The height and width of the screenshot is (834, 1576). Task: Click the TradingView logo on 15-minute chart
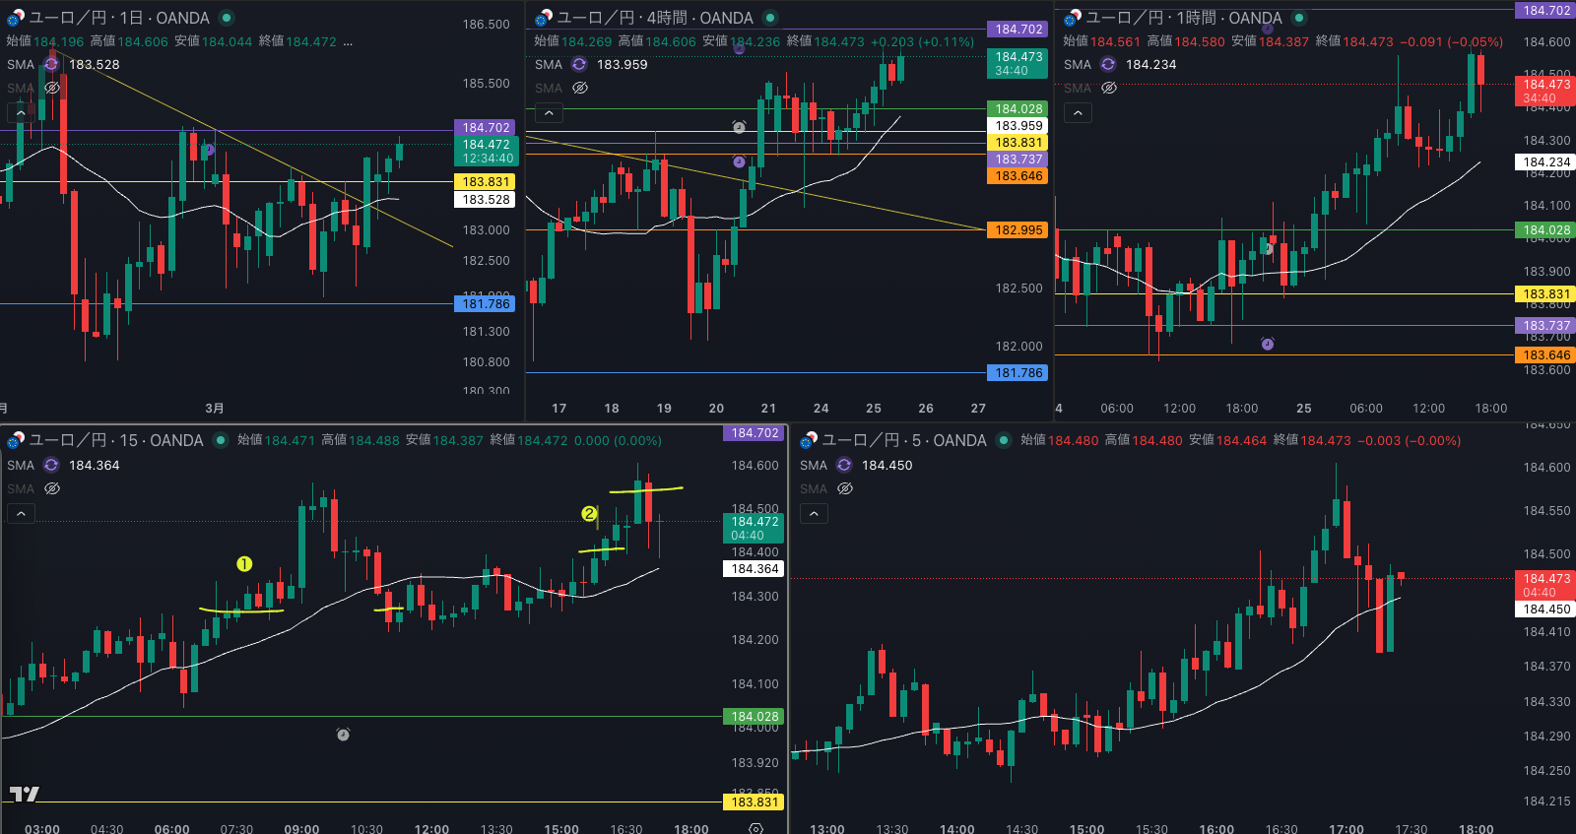(x=25, y=794)
